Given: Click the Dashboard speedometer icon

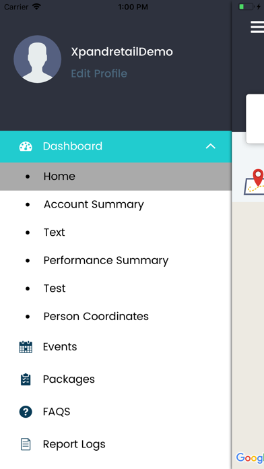Looking at the screenshot, I should point(26,147).
